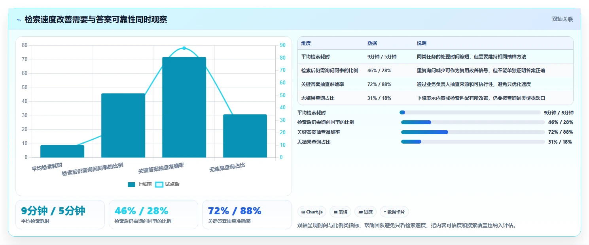Click x-axis label 无结果查询占比

pos(227,167)
